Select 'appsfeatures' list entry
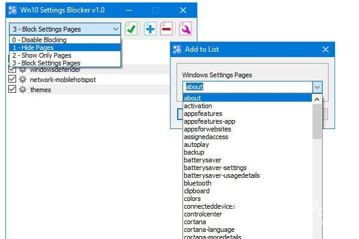 pos(247,114)
